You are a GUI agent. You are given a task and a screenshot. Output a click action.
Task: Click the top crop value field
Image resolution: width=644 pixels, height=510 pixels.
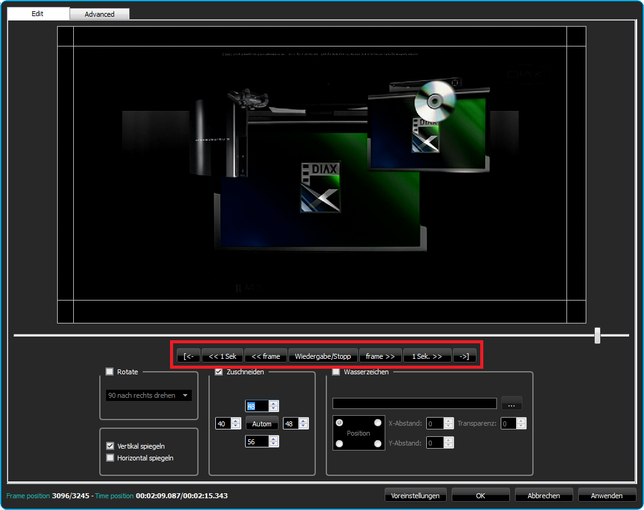(257, 406)
